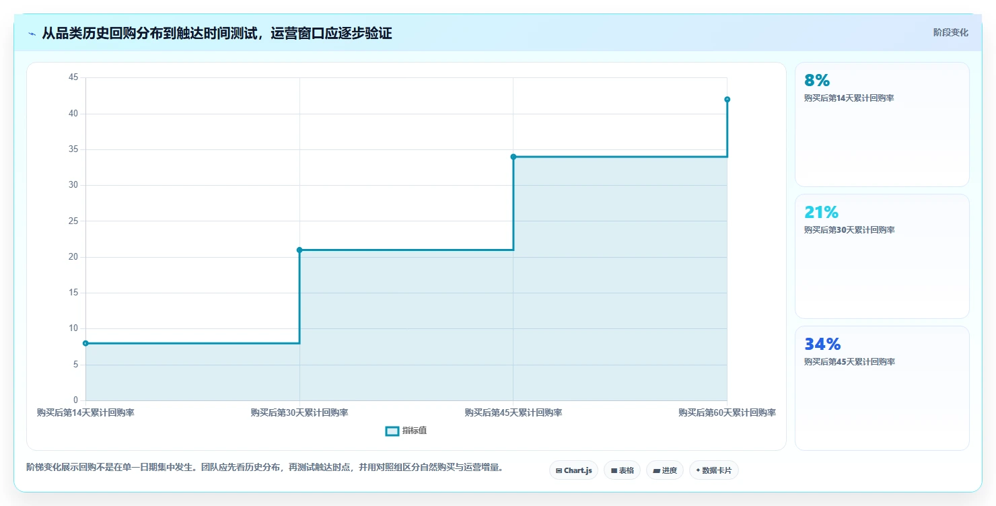This screenshot has width=996, height=506.
Task: Click card caption 购买后第14天累计回购率
Action: pyautogui.click(x=849, y=98)
